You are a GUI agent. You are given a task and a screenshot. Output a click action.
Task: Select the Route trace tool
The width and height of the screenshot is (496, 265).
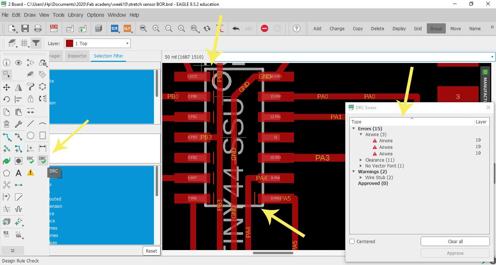(x=7, y=136)
